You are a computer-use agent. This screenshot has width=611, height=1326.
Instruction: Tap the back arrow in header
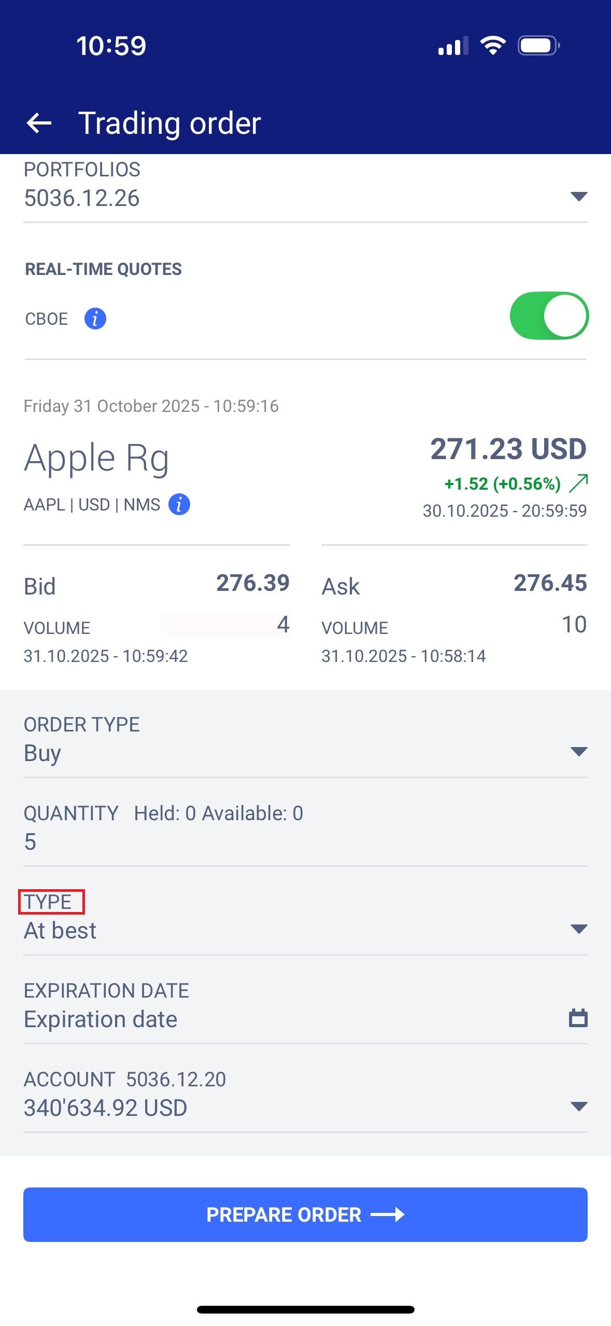coord(39,123)
